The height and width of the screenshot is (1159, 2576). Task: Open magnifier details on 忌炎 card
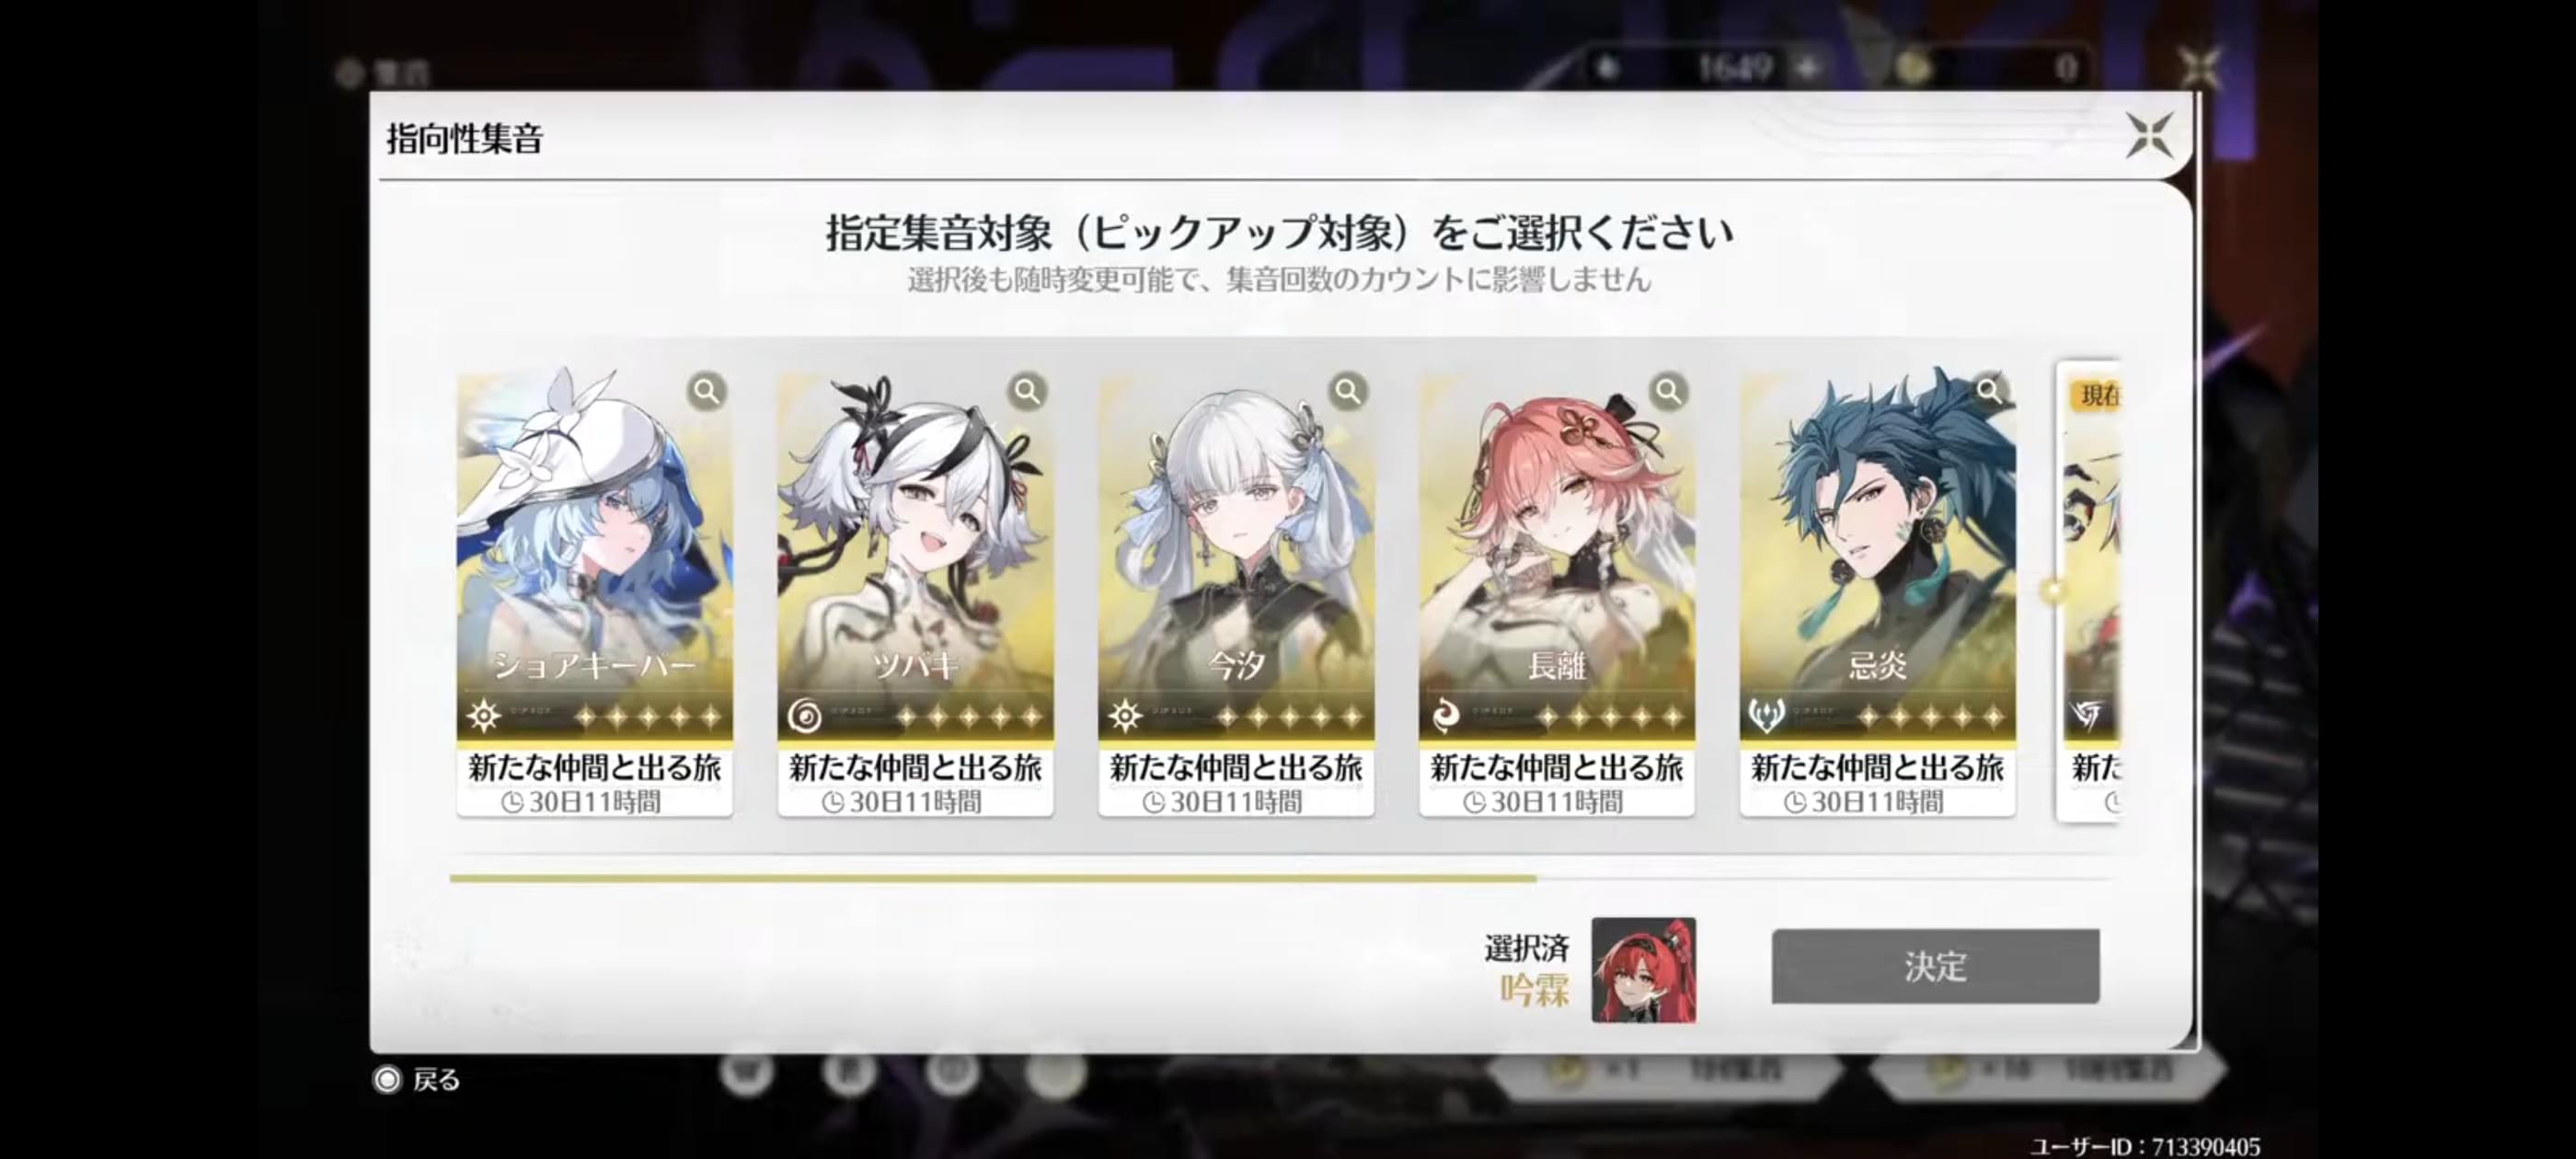1989,391
